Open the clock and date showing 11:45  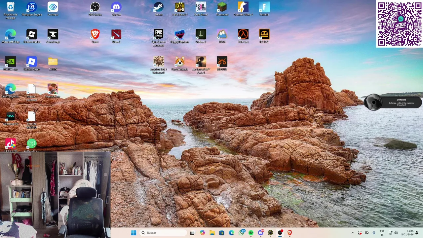(407, 233)
